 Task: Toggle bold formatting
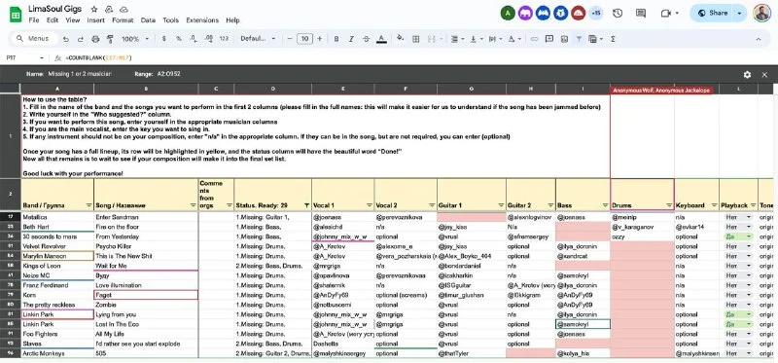[x=336, y=39]
